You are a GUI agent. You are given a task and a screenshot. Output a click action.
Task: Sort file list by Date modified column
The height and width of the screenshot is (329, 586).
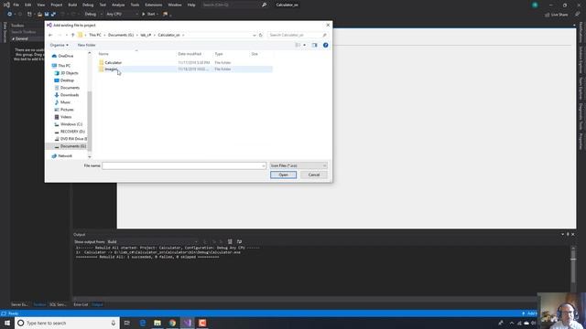[x=190, y=54]
